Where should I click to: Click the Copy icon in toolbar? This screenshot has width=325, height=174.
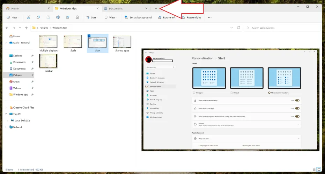tap(38, 17)
